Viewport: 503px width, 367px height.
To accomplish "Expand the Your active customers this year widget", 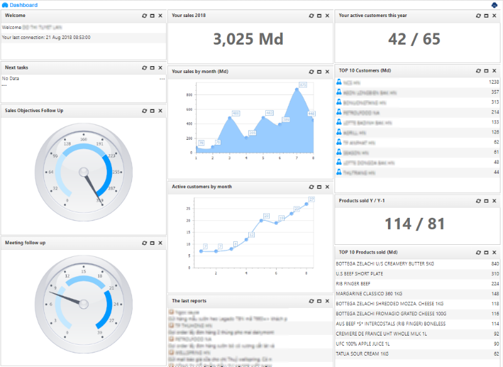I will tap(485, 16).
